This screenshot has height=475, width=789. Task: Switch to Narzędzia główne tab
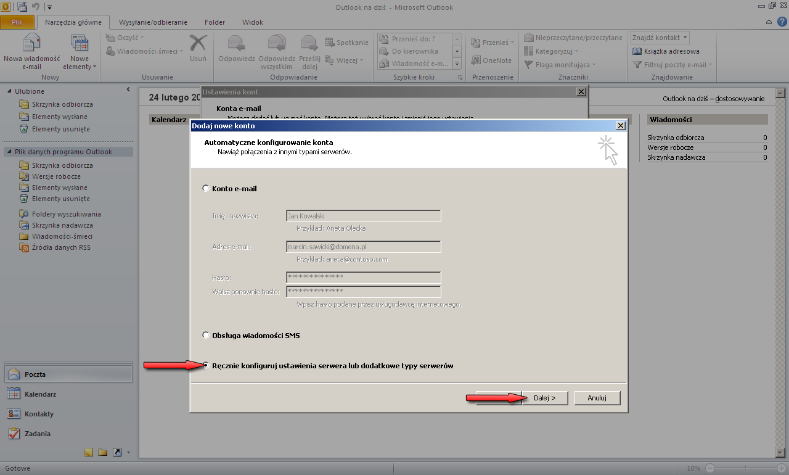click(x=73, y=22)
